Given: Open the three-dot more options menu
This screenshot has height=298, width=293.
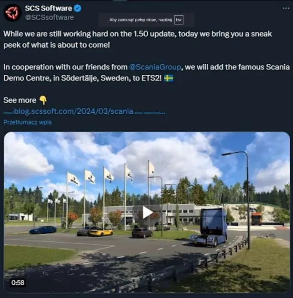Looking at the screenshot, I should (286, 8).
